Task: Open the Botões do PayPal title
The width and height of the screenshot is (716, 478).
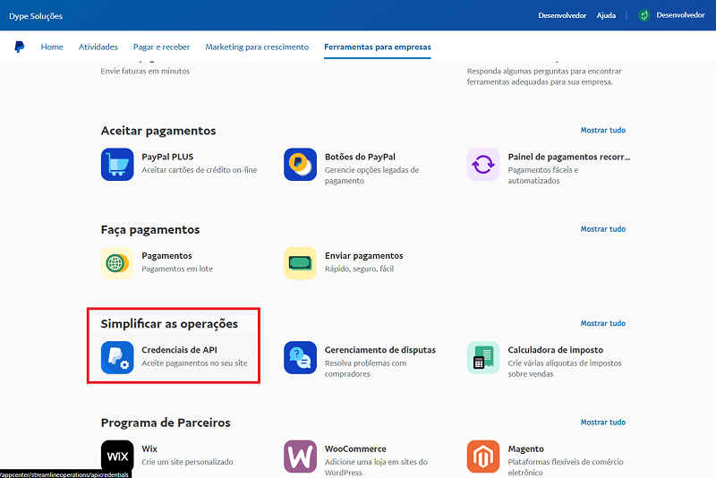Action: (360, 157)
